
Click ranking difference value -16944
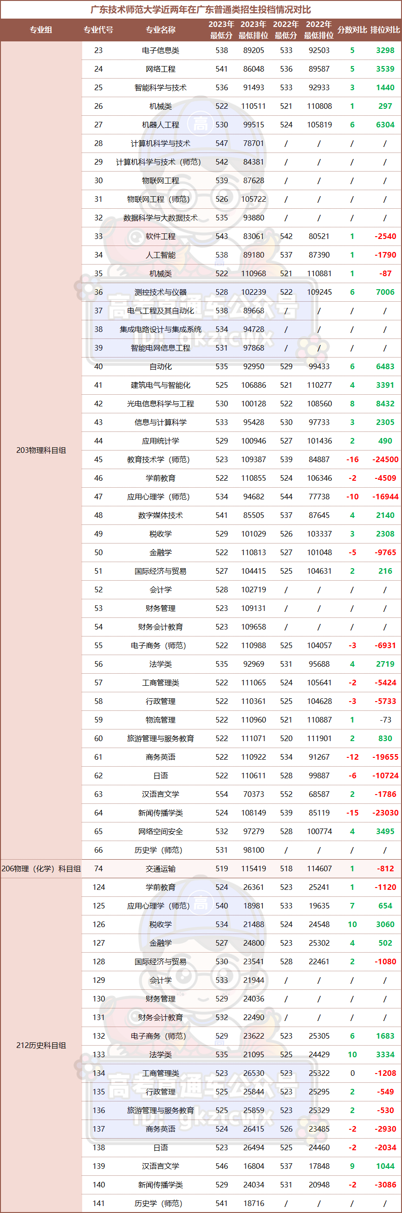tap(385, 497)
